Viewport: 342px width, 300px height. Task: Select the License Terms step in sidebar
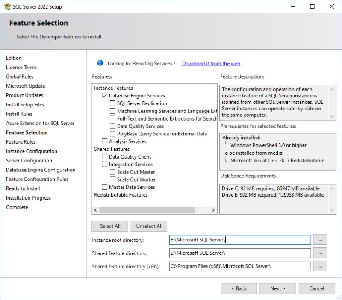(x=21, y=67)
